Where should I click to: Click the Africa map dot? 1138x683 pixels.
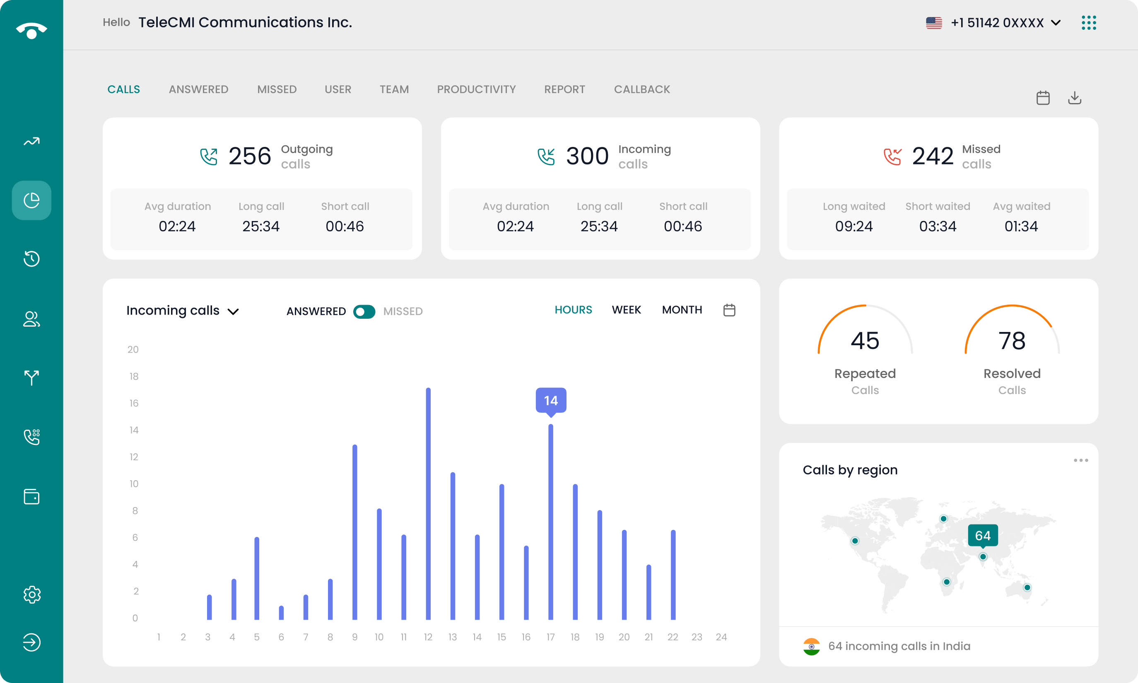947,582
